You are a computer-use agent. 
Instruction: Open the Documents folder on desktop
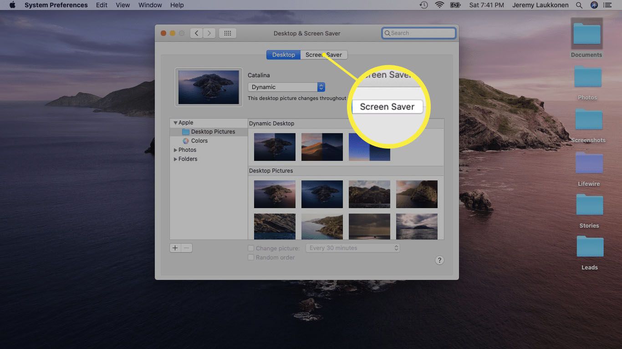[x=586, y=38]
